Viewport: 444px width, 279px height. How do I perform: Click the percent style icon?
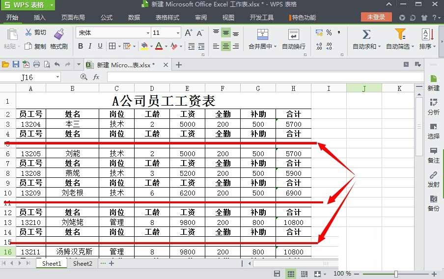click(x=329, y=32)
